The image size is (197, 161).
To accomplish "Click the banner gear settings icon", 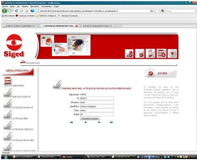I will (172, 53).
